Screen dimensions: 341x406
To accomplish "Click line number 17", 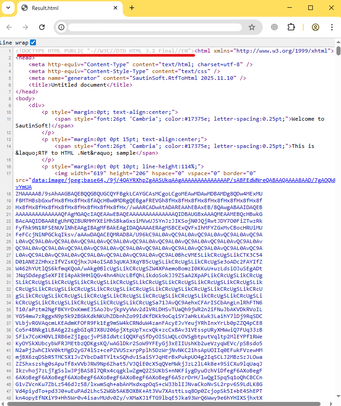I will pos(9,173).
